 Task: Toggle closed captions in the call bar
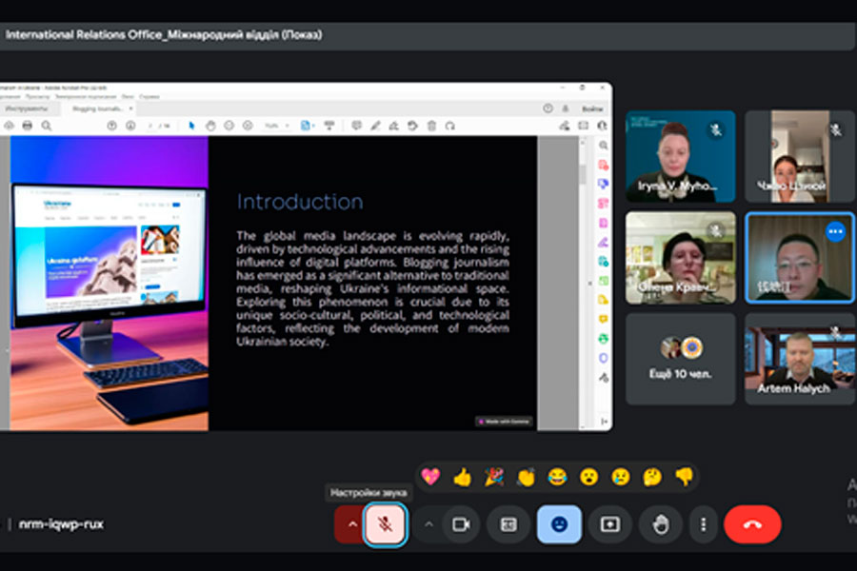coord(509,524)
